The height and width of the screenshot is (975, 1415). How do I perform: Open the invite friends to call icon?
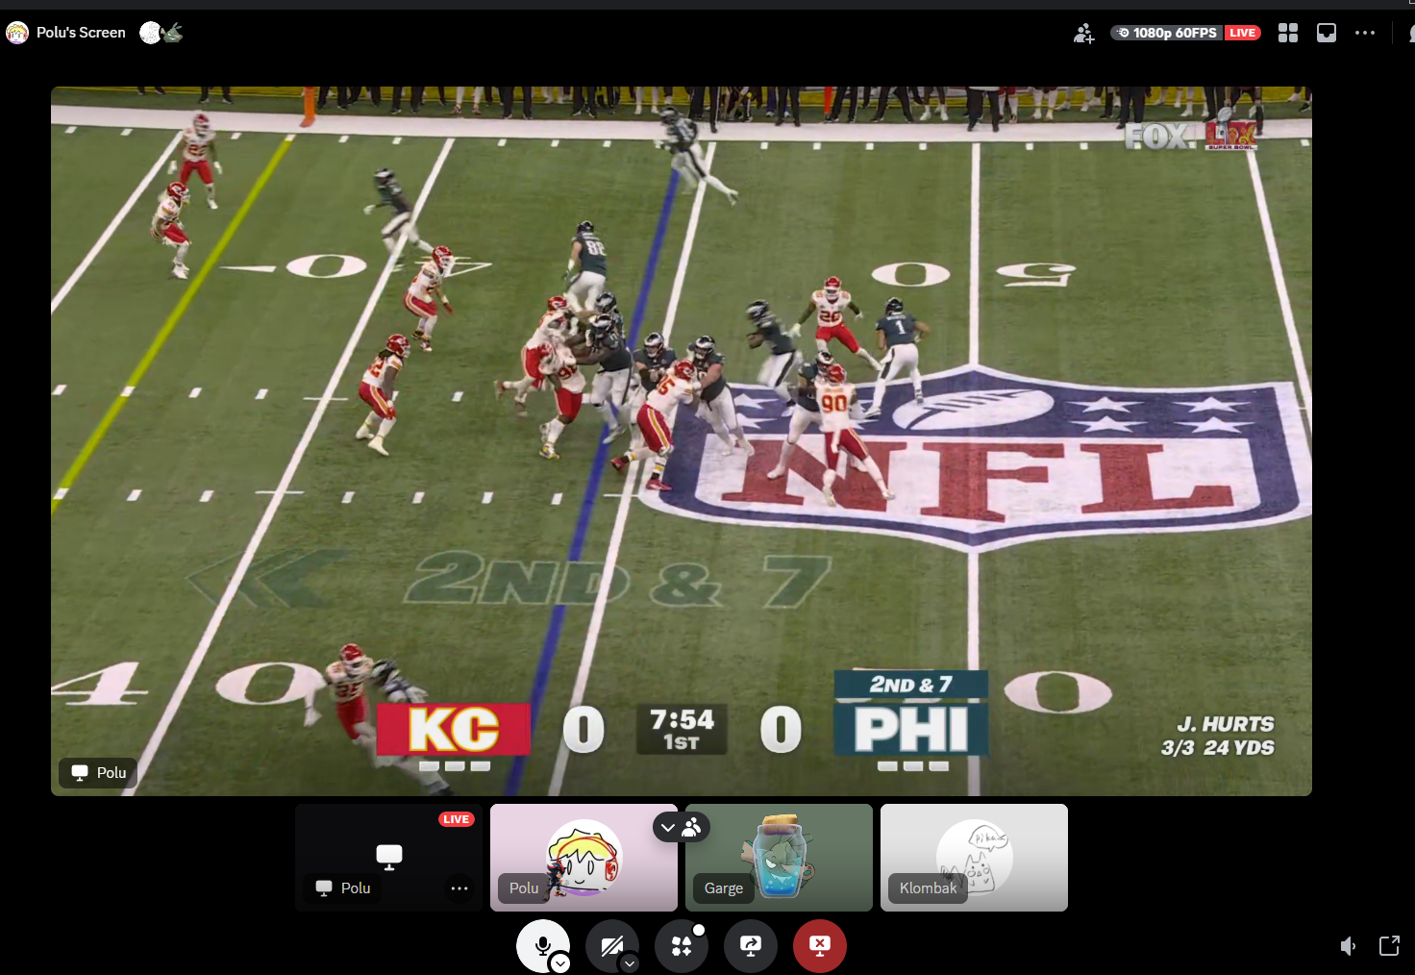[1083, 34]
